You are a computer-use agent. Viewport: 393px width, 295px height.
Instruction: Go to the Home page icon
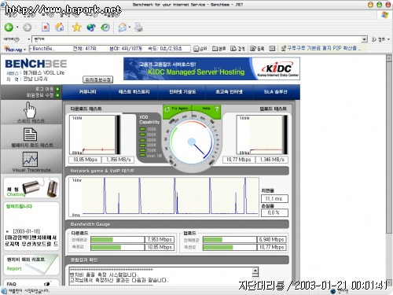60,27
